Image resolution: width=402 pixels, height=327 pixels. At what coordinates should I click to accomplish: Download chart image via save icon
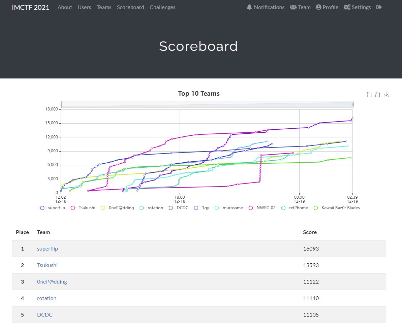click(x=386, y=95)
